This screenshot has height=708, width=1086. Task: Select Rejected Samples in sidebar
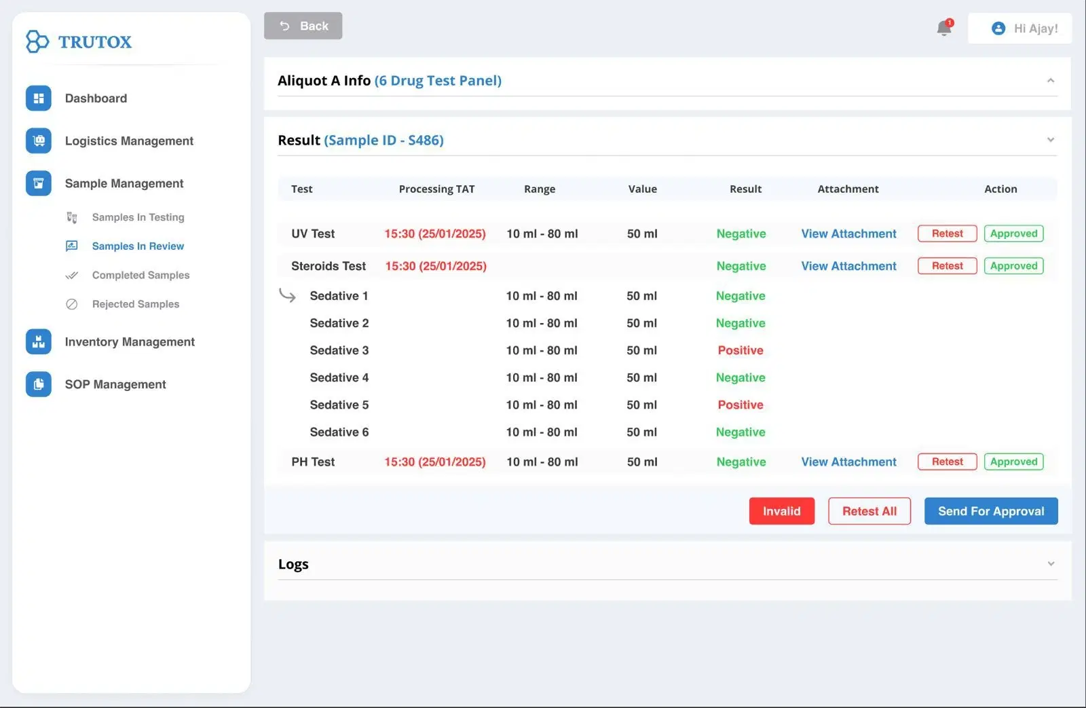coord(135,304)
